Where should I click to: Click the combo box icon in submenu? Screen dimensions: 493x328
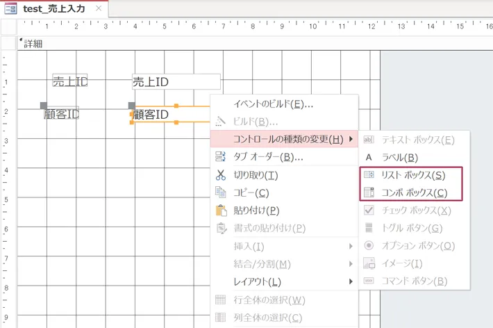(369, 192)
